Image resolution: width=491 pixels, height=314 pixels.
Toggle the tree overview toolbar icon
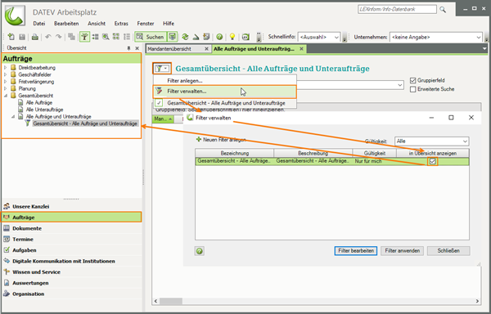(x=84, y=37)
